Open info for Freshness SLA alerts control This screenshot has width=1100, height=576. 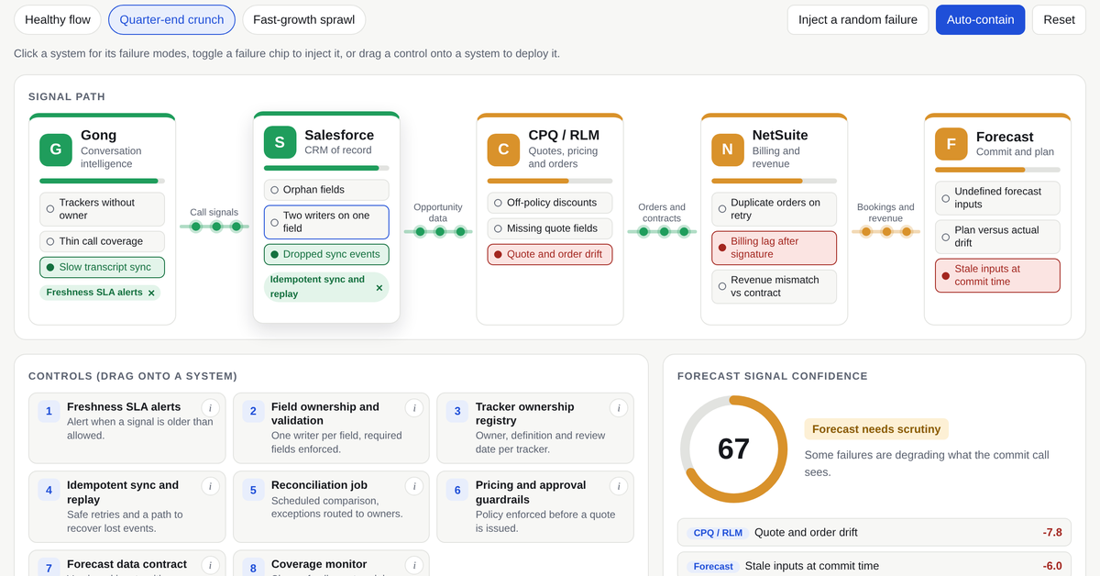pos(210,408)
